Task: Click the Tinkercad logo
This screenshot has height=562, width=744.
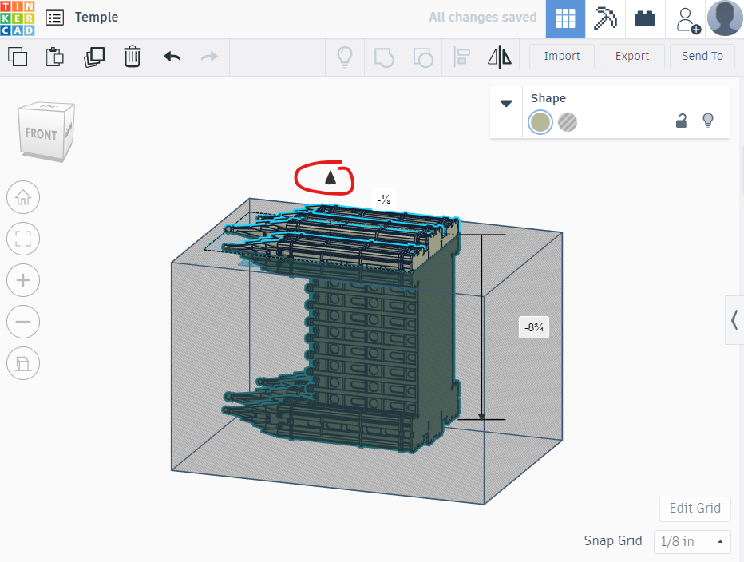Action: (18, 18)
